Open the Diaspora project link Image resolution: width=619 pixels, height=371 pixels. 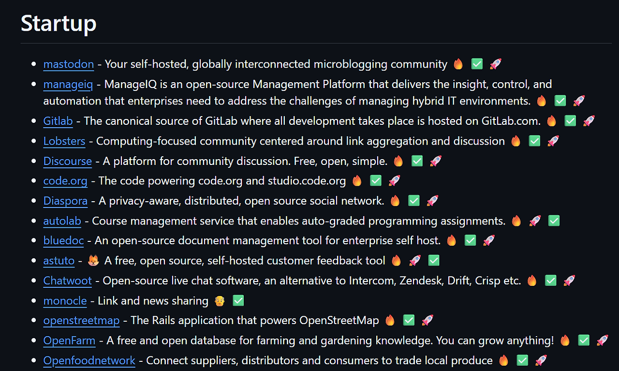(x=66, y=201)
